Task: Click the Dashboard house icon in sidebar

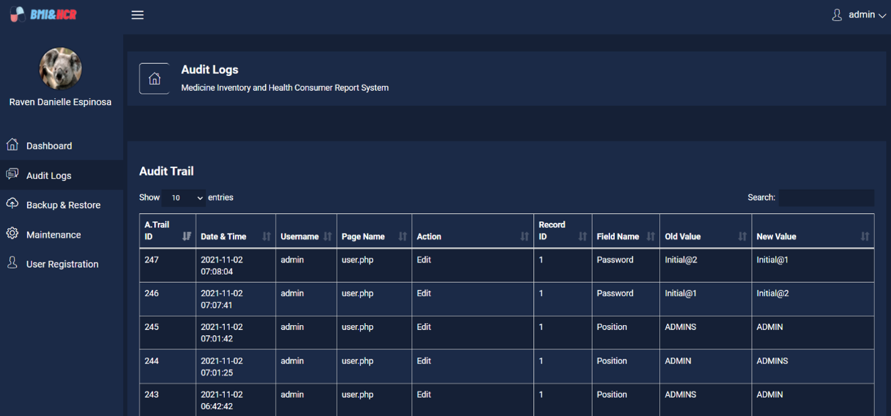Action: click(12, 145)
